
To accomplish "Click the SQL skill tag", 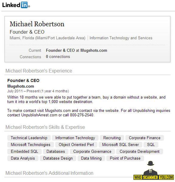I will click(151, 145).
